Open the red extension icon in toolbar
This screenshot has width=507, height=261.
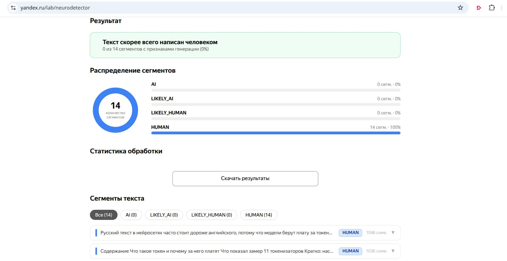pos(478,8)
